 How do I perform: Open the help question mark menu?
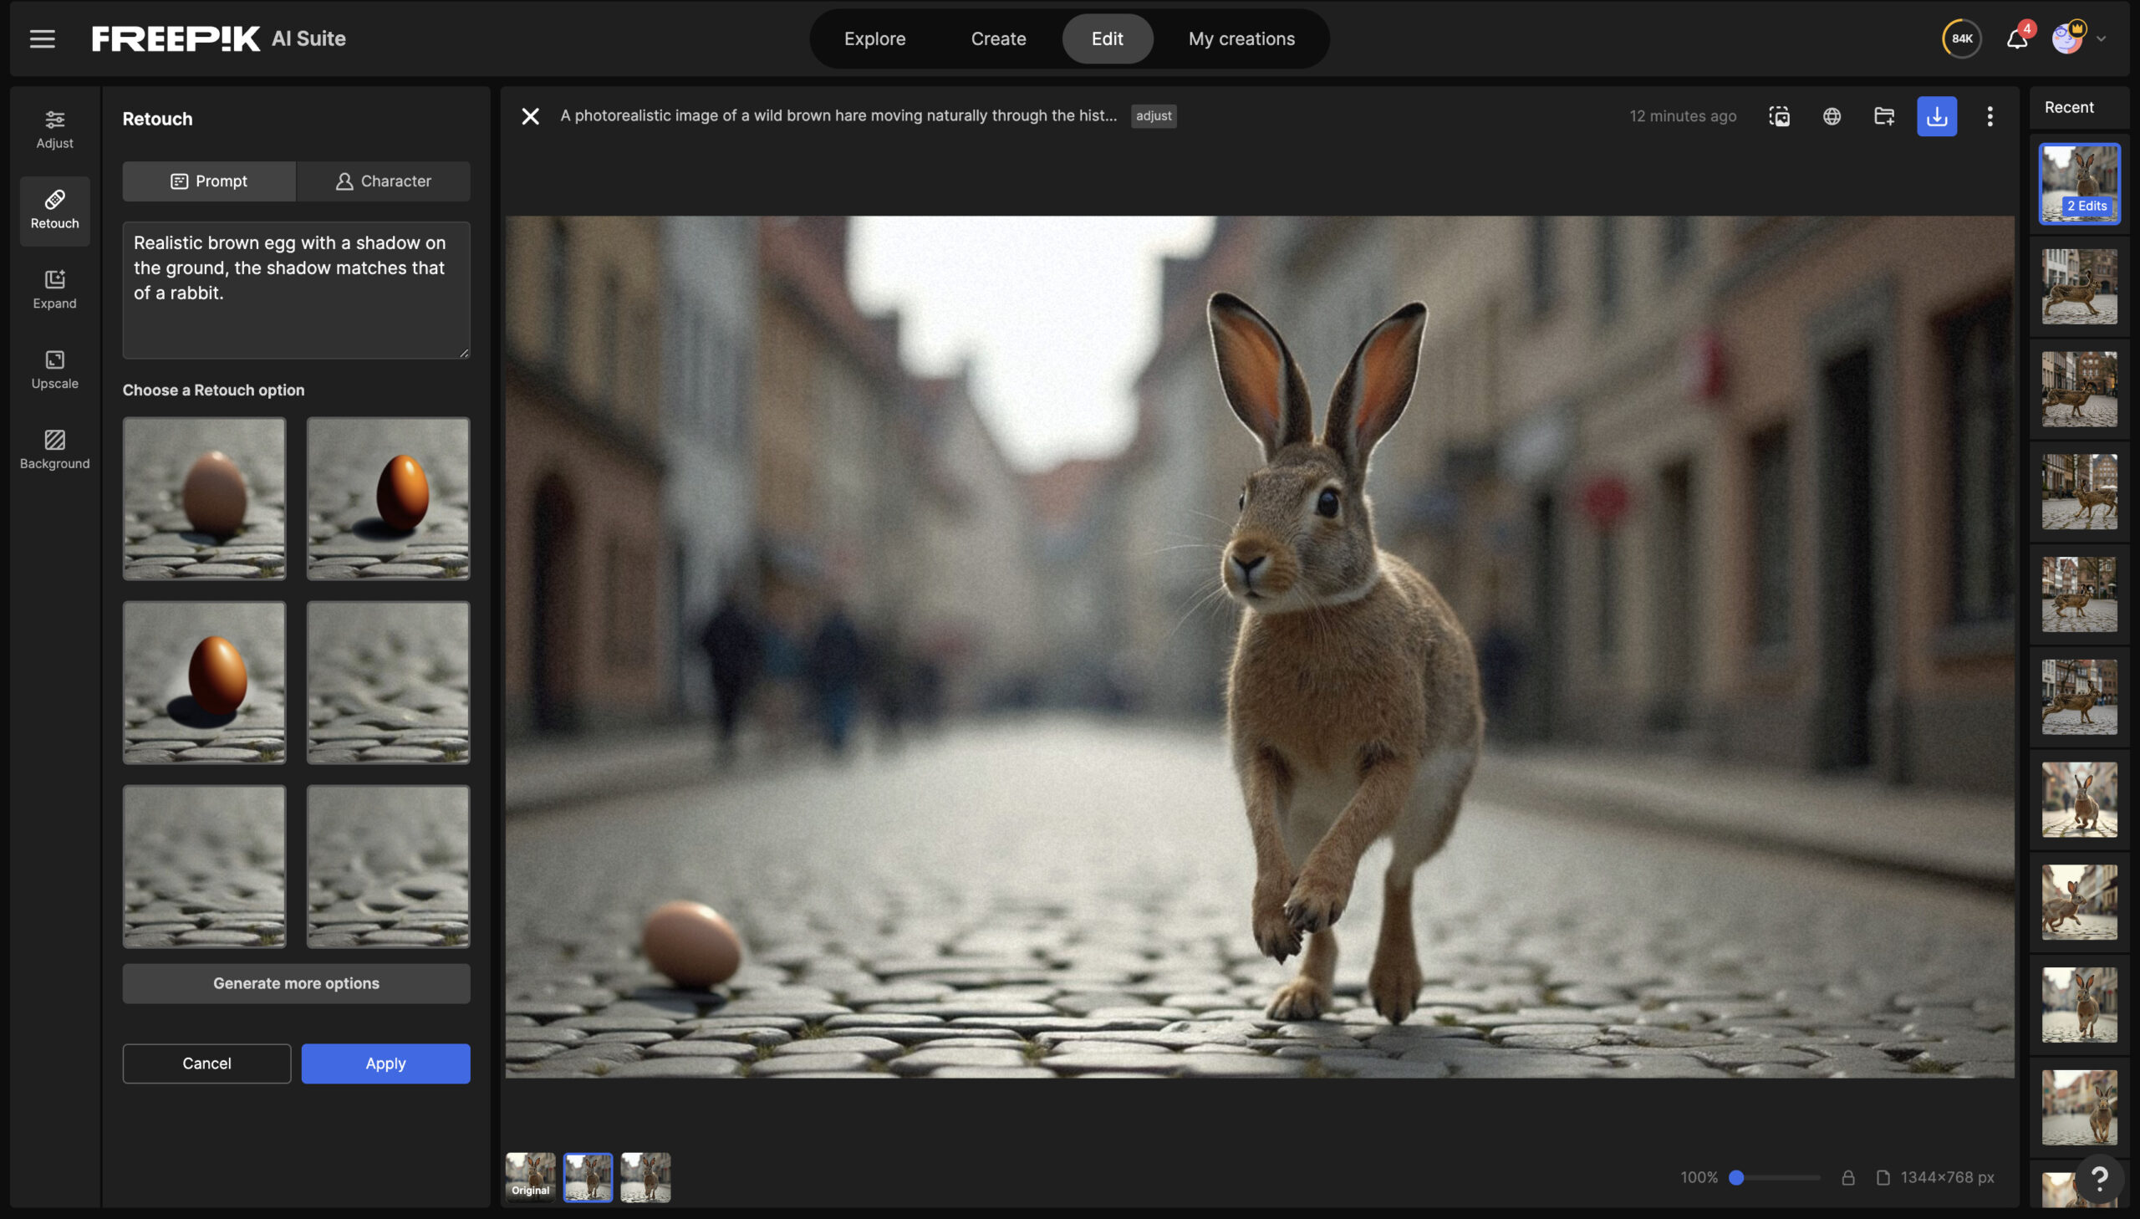[x=2098, y=1178]
